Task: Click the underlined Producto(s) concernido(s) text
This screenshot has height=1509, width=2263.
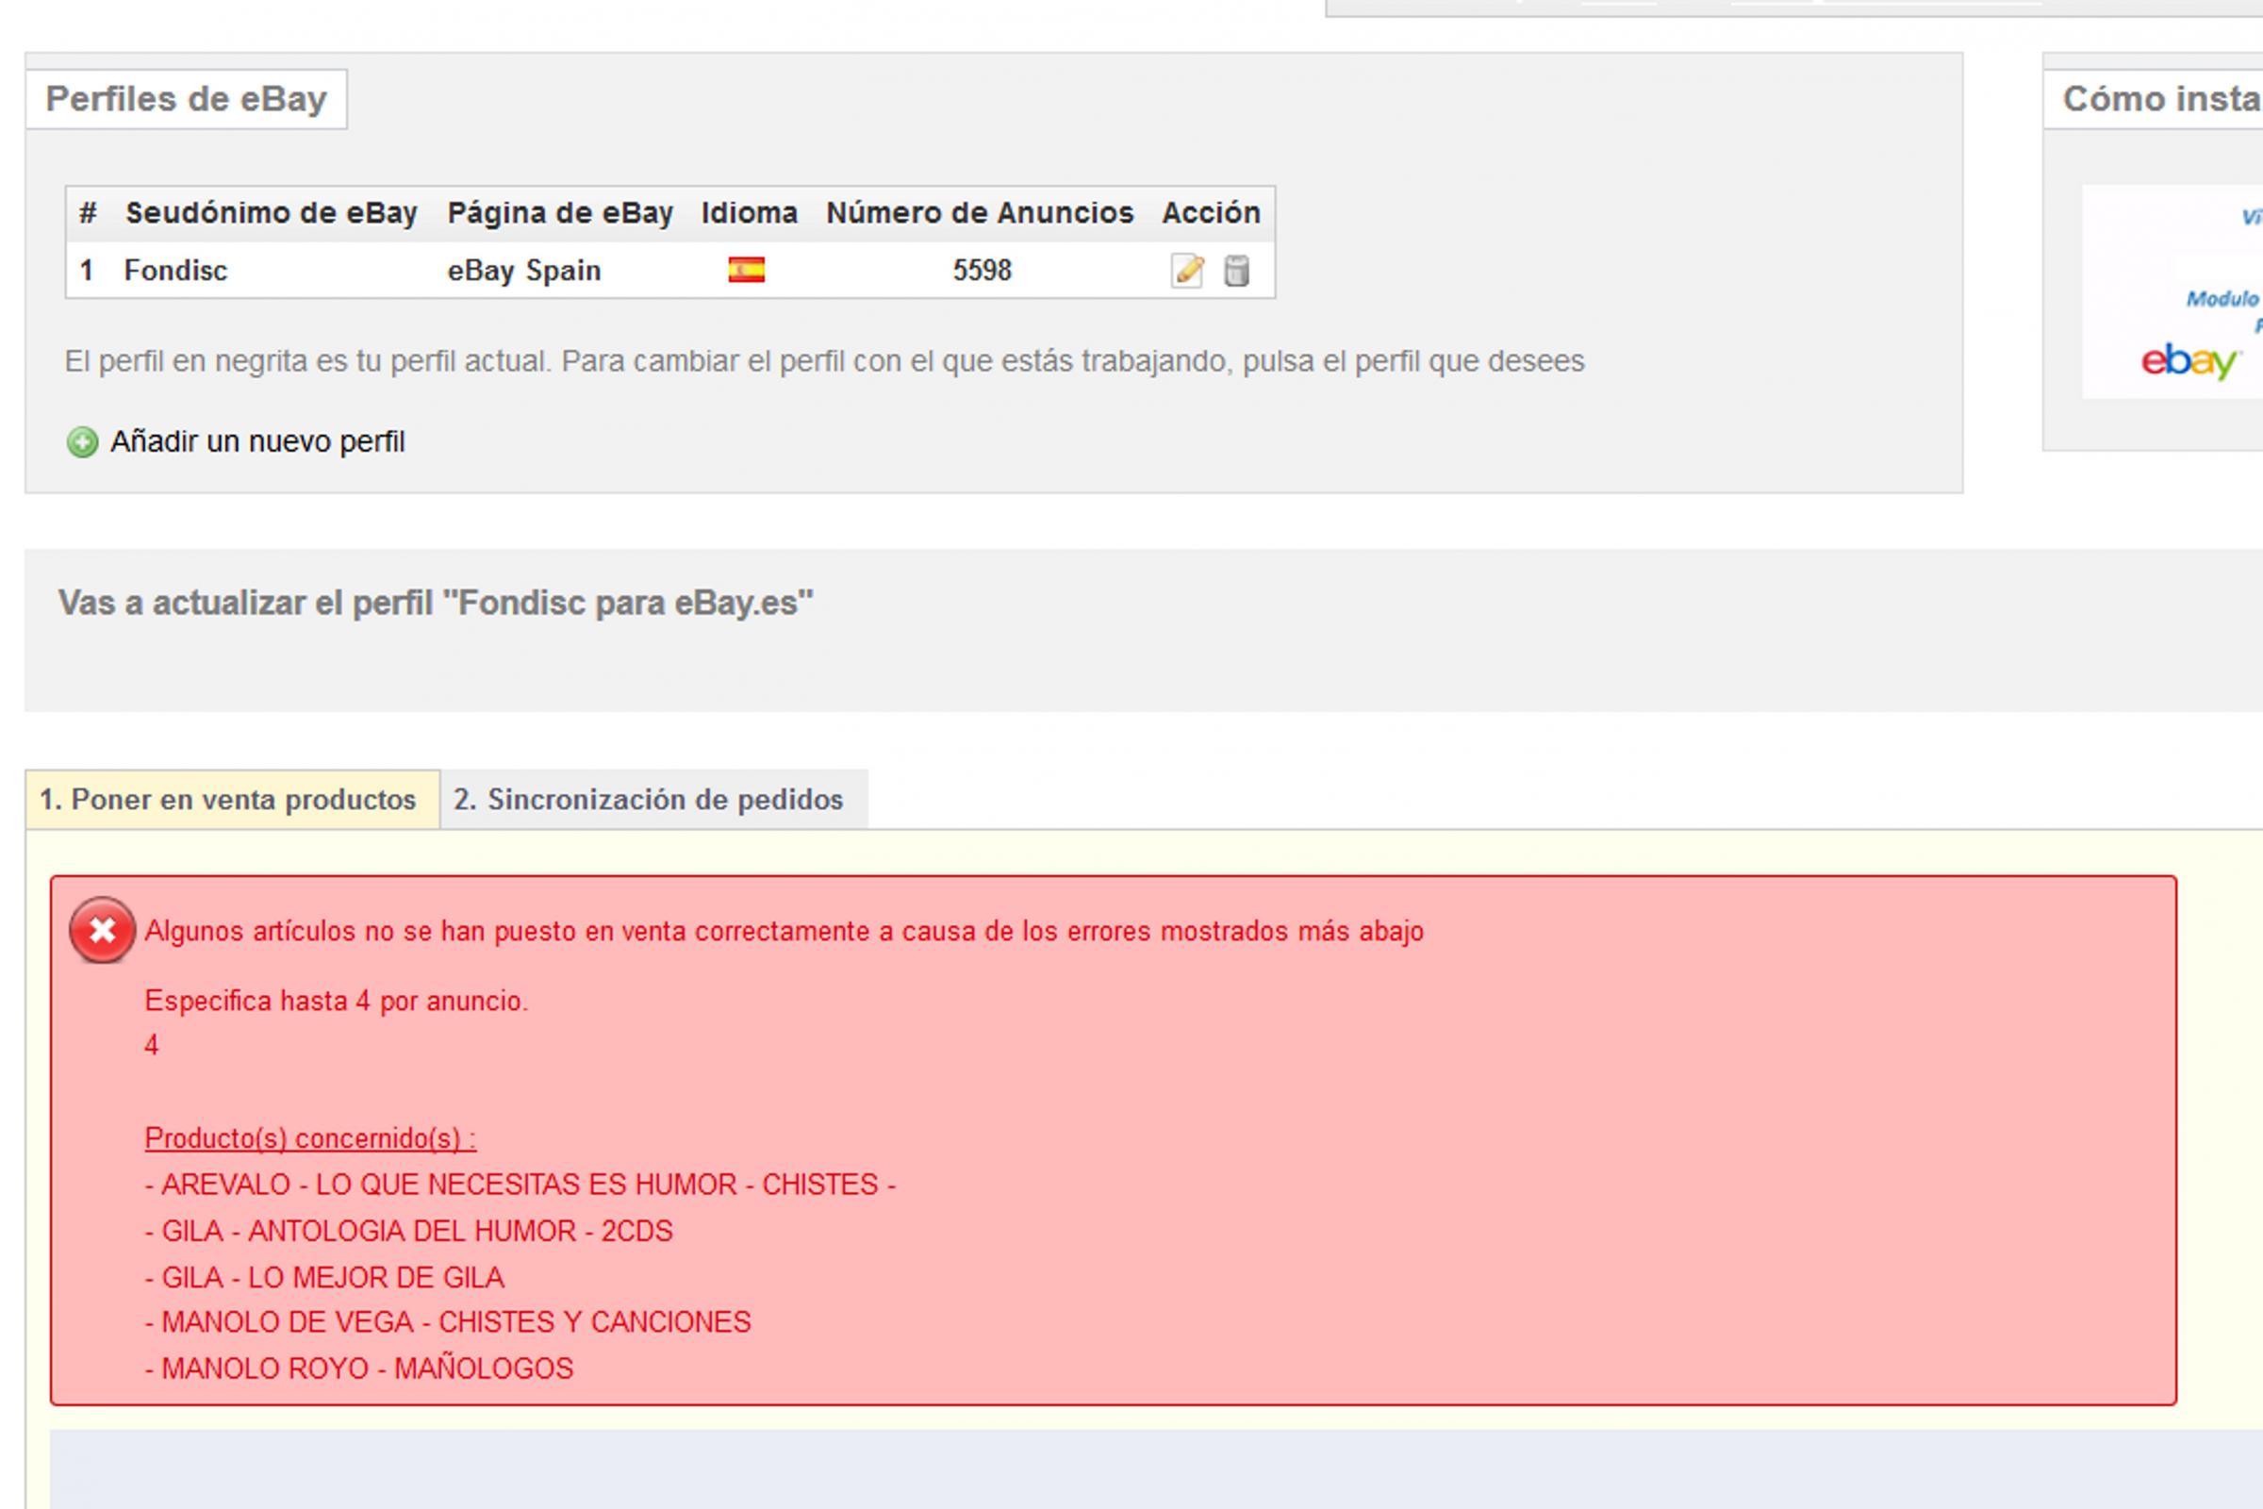Action: [310, 1138]
